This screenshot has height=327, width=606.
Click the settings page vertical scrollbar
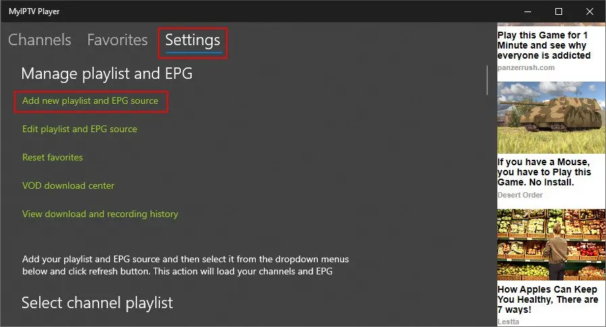487,80
